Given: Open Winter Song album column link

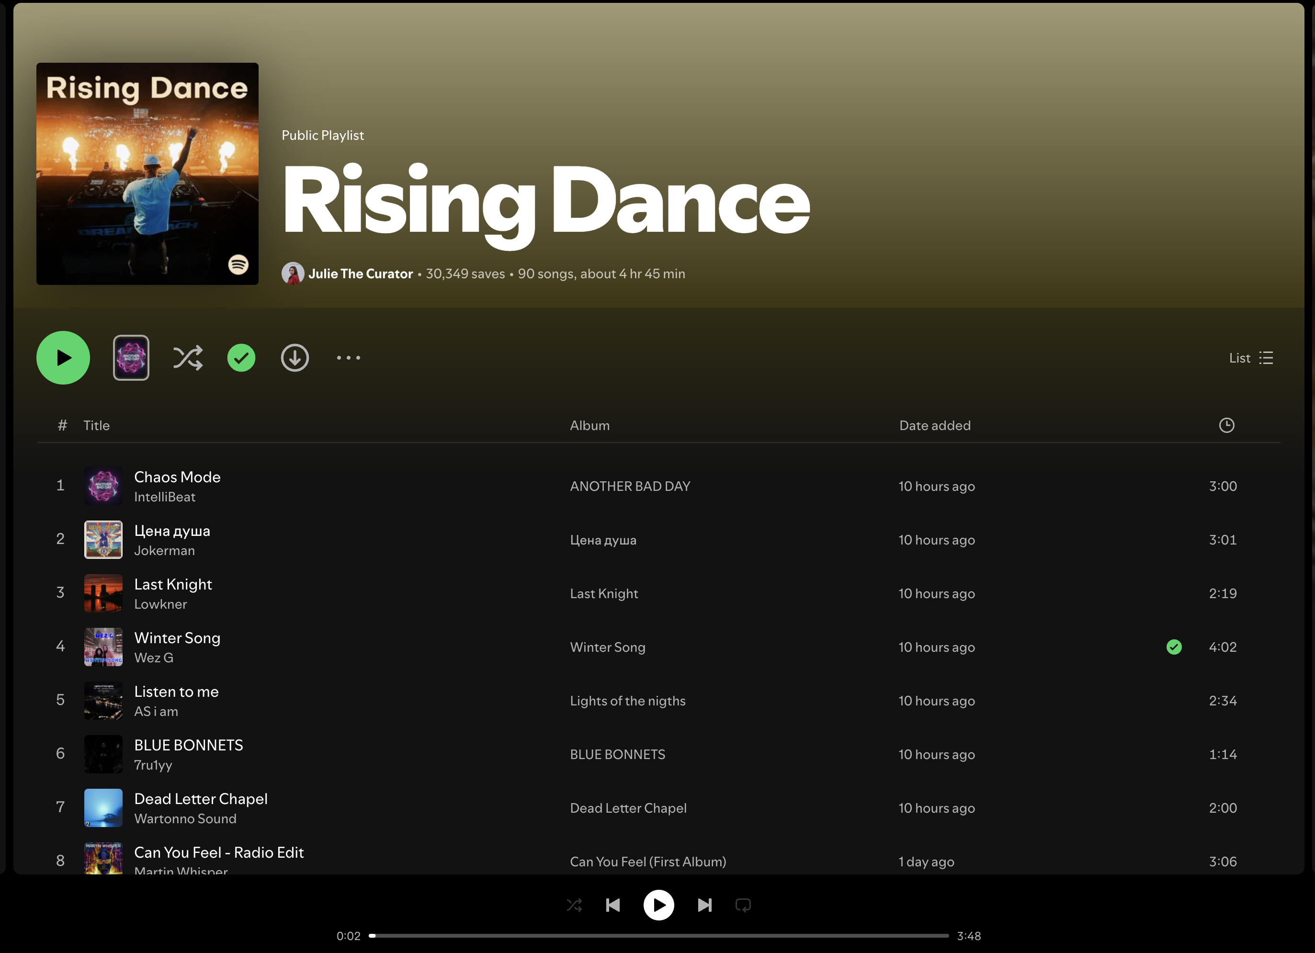Looking at the screenshot, I should coord(608,647).
